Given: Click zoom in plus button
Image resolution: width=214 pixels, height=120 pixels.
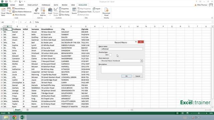Looking at the screenshot, I should 207,113.
